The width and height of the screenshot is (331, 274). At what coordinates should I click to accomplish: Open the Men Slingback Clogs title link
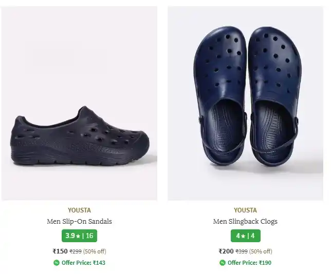click(245, 222)
